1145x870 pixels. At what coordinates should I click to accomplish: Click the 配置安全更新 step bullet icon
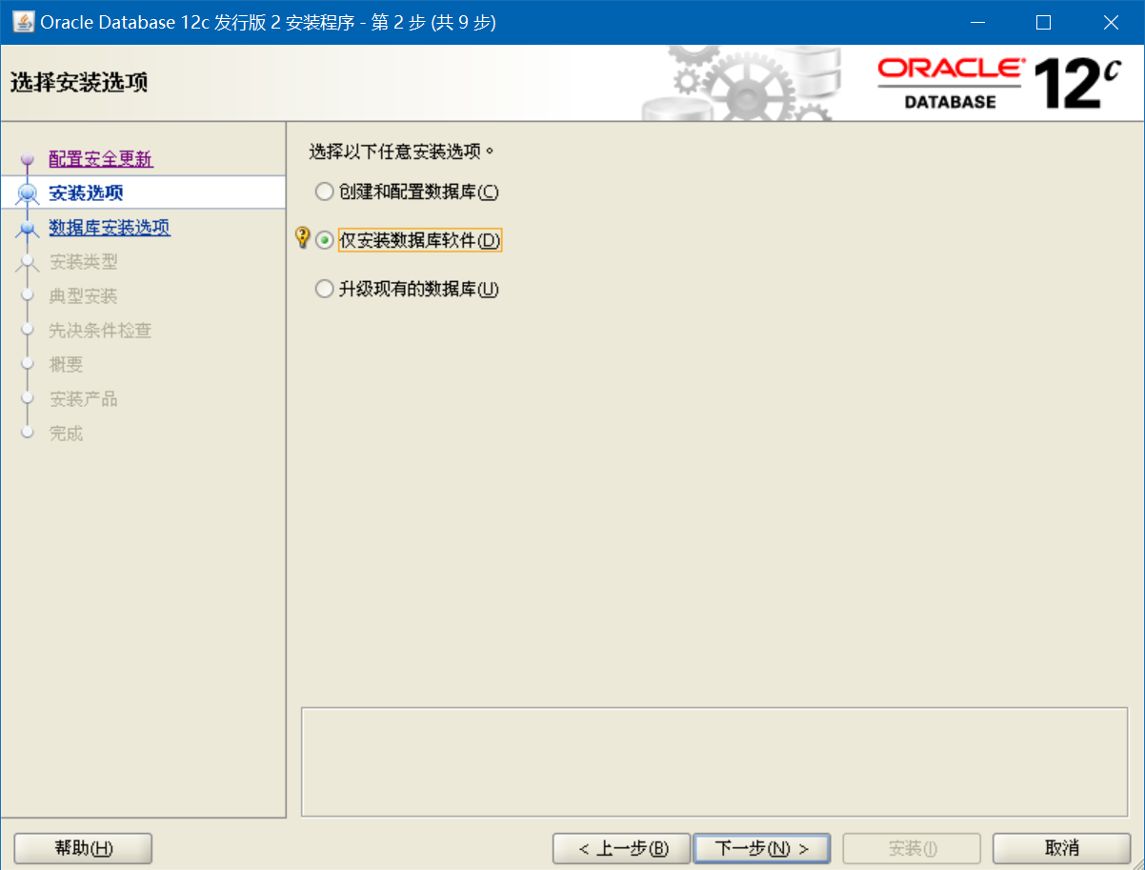point(27,160)
